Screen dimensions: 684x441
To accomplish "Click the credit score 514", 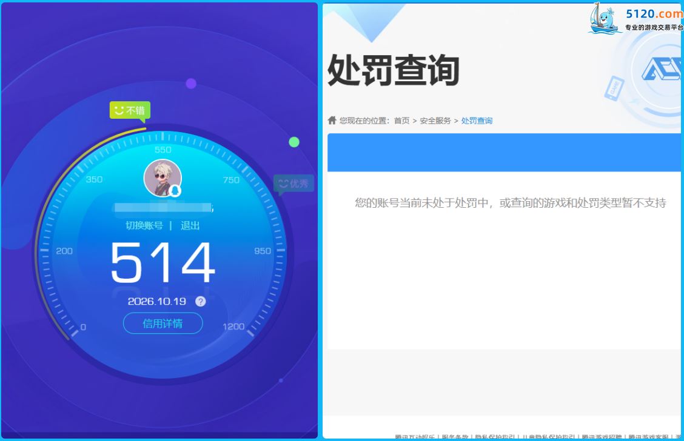I will click(x=163, y=262).
